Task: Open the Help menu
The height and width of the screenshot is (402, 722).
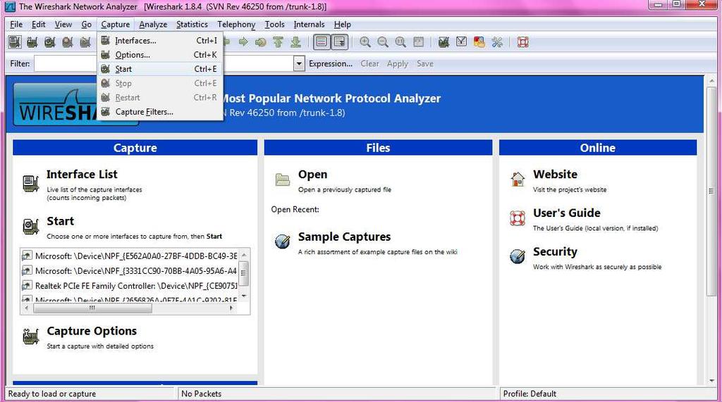Action: coord(342,25)
